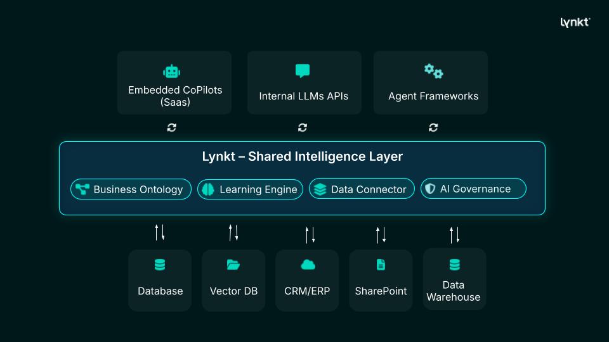Click the up-down arrows above SharePoint
The width and height of the screenshot is (609, 342).
point(381,234)
